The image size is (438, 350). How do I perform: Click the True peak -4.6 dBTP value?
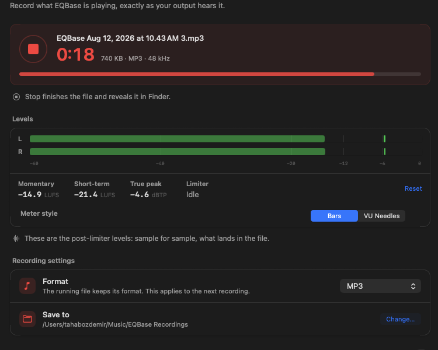pyautogui.click(x=148, y=194)
